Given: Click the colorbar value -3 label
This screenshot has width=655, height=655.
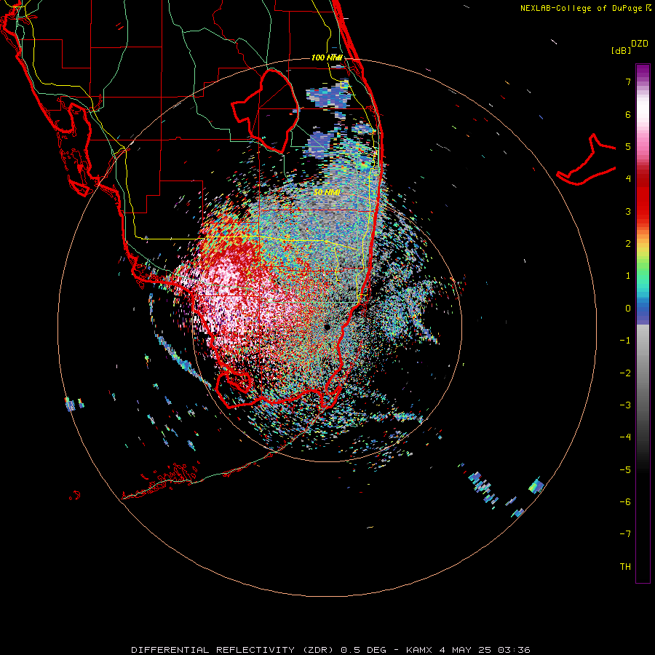Looking at the screenshot, I should (625, 405).
